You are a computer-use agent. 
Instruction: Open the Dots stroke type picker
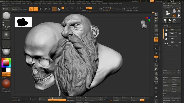click(x=6, y=25)
